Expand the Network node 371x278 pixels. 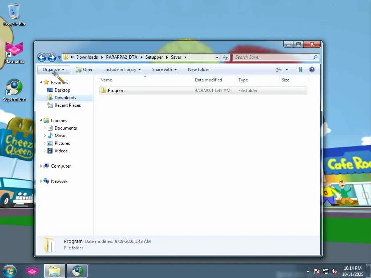pyautogui.click(x=41, y=181)
